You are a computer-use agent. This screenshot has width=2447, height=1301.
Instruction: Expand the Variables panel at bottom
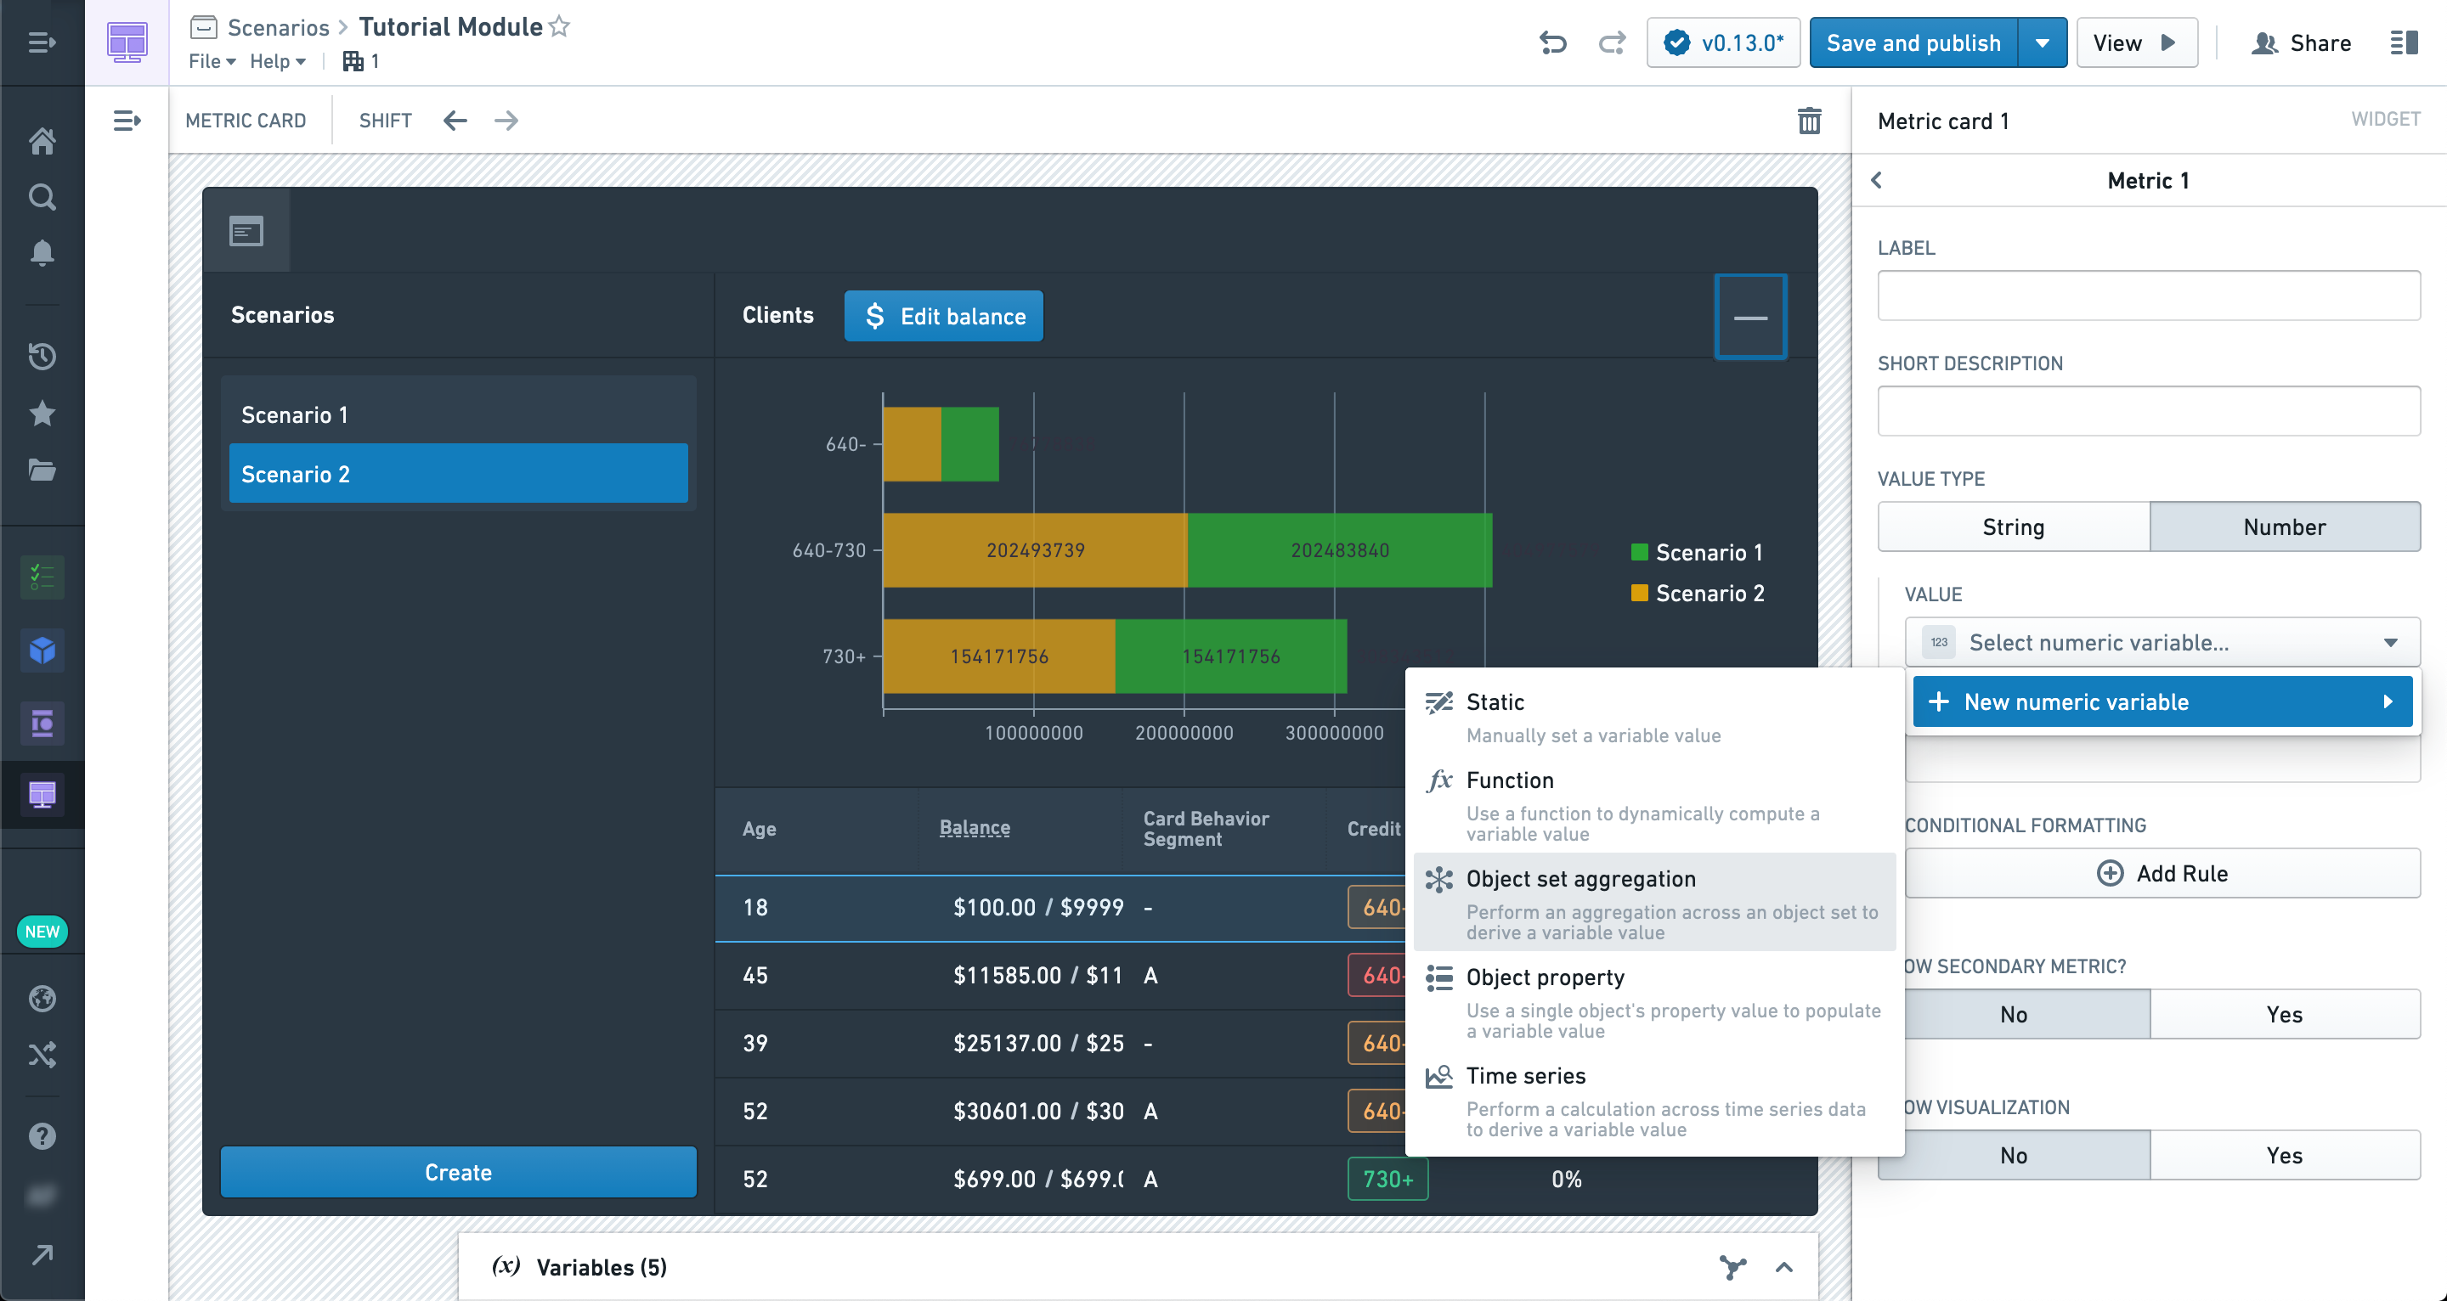(x=1782, y=1267)
